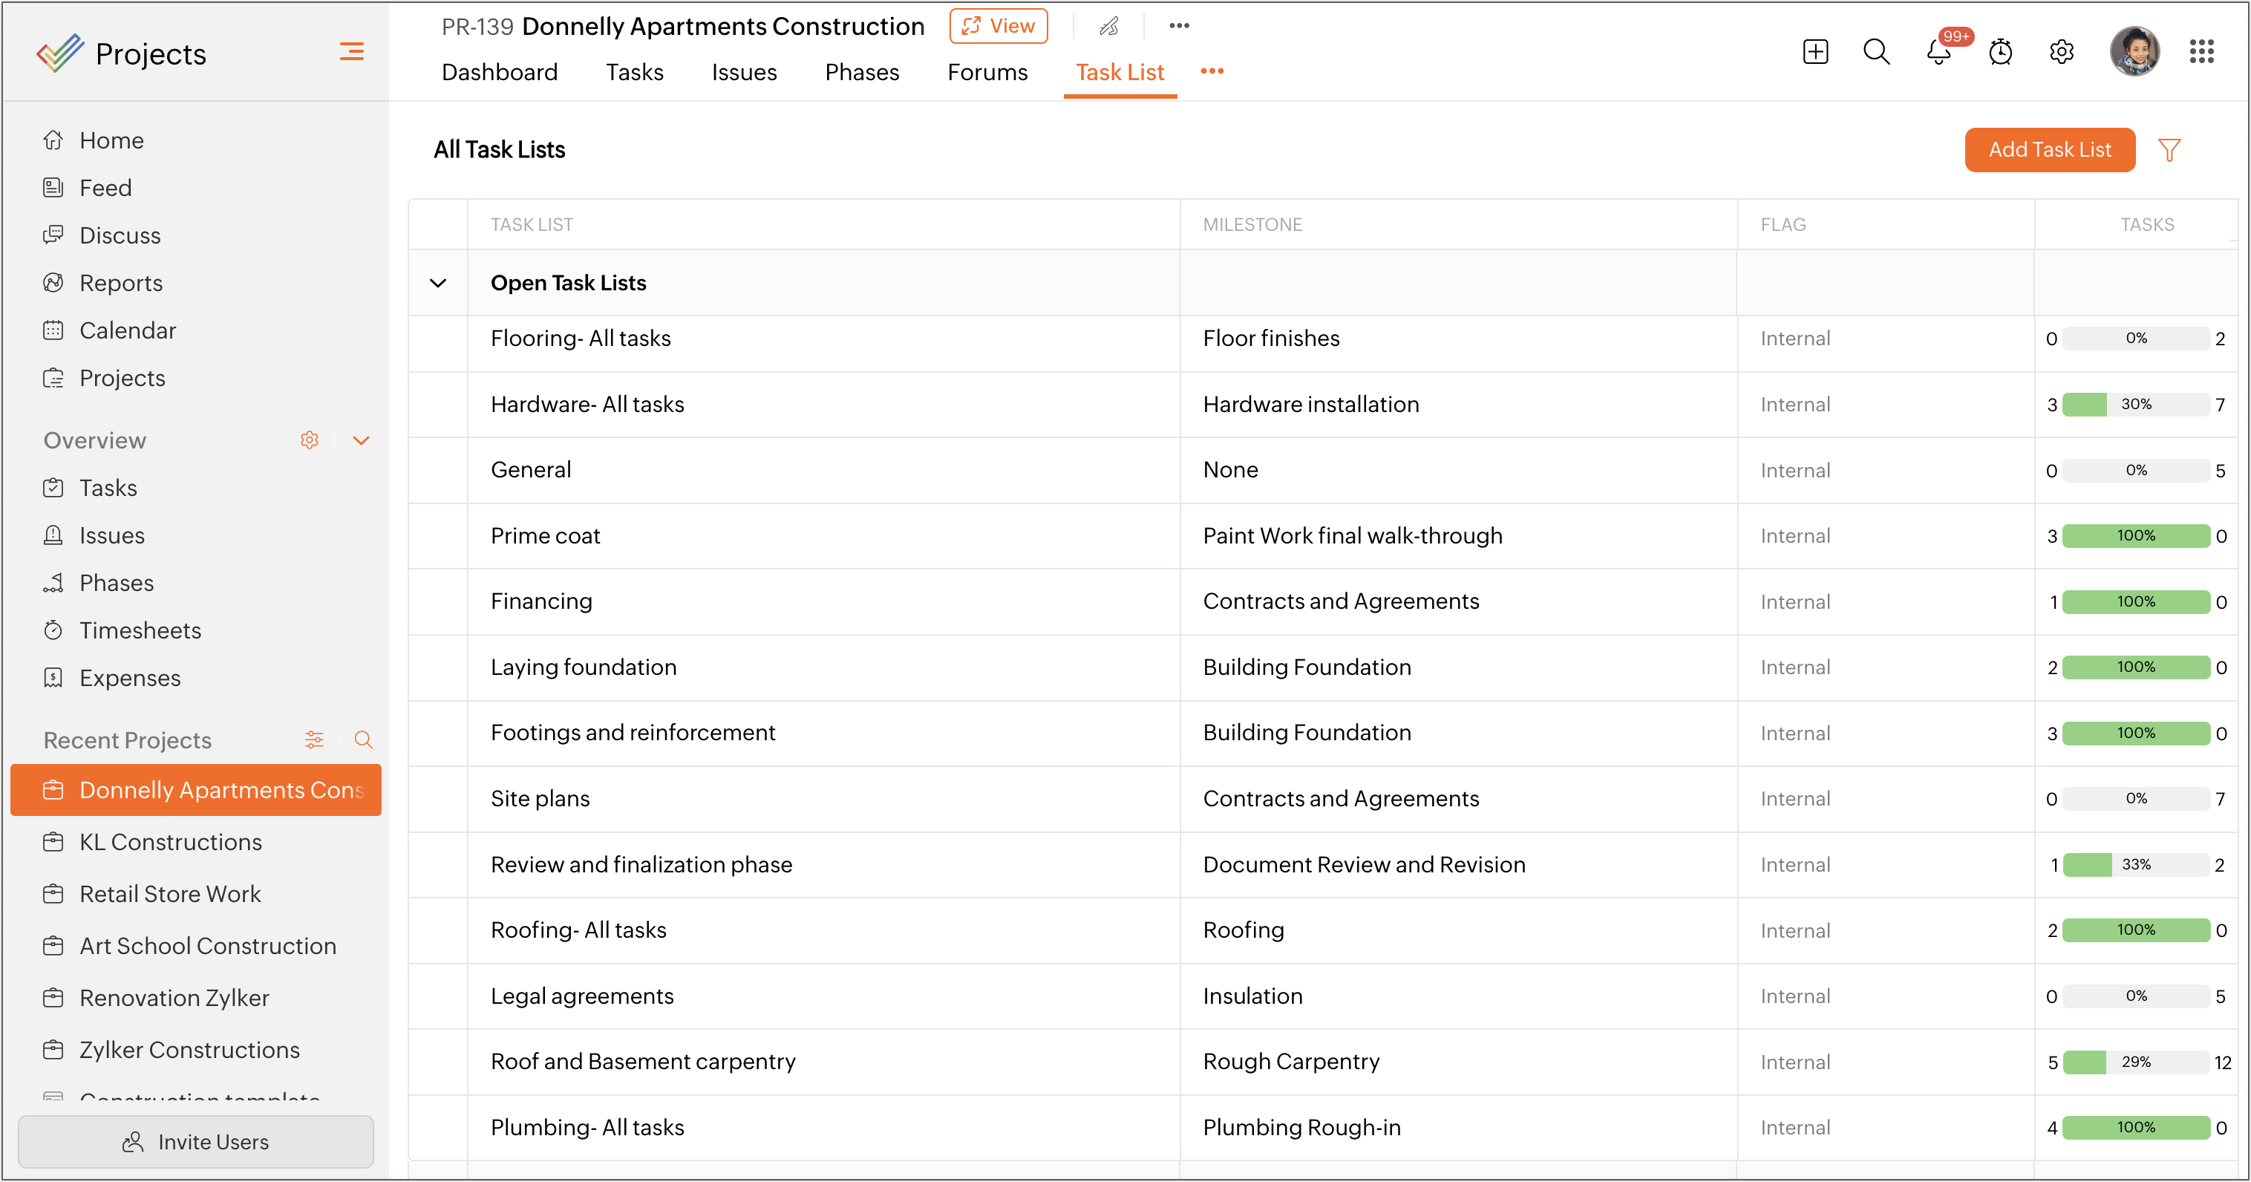Screen dimensions: 2251x1182
Task: Click the global search icon
Action: click(1876, 51)
